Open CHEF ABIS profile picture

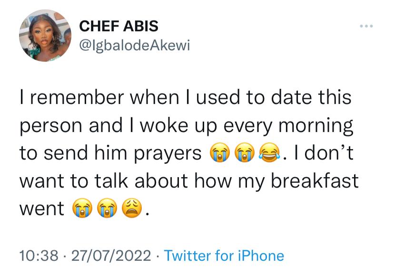pyautogui.click(x=45, y=36)
